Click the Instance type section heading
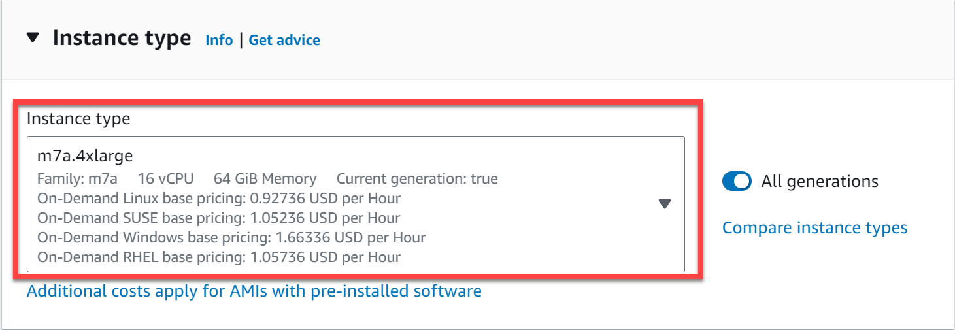 point(122,38)
